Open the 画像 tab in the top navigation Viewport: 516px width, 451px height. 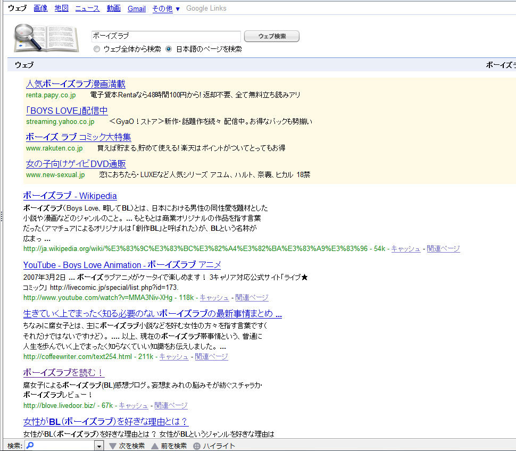pyautogui.click(x=41, y=8)
